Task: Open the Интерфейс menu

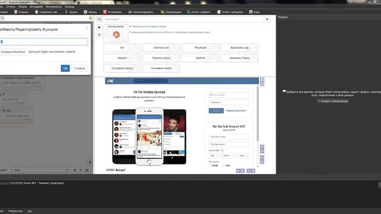Action: pos(36,7)
